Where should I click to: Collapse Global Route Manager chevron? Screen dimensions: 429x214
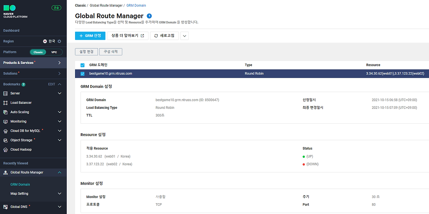click(60, 172)
